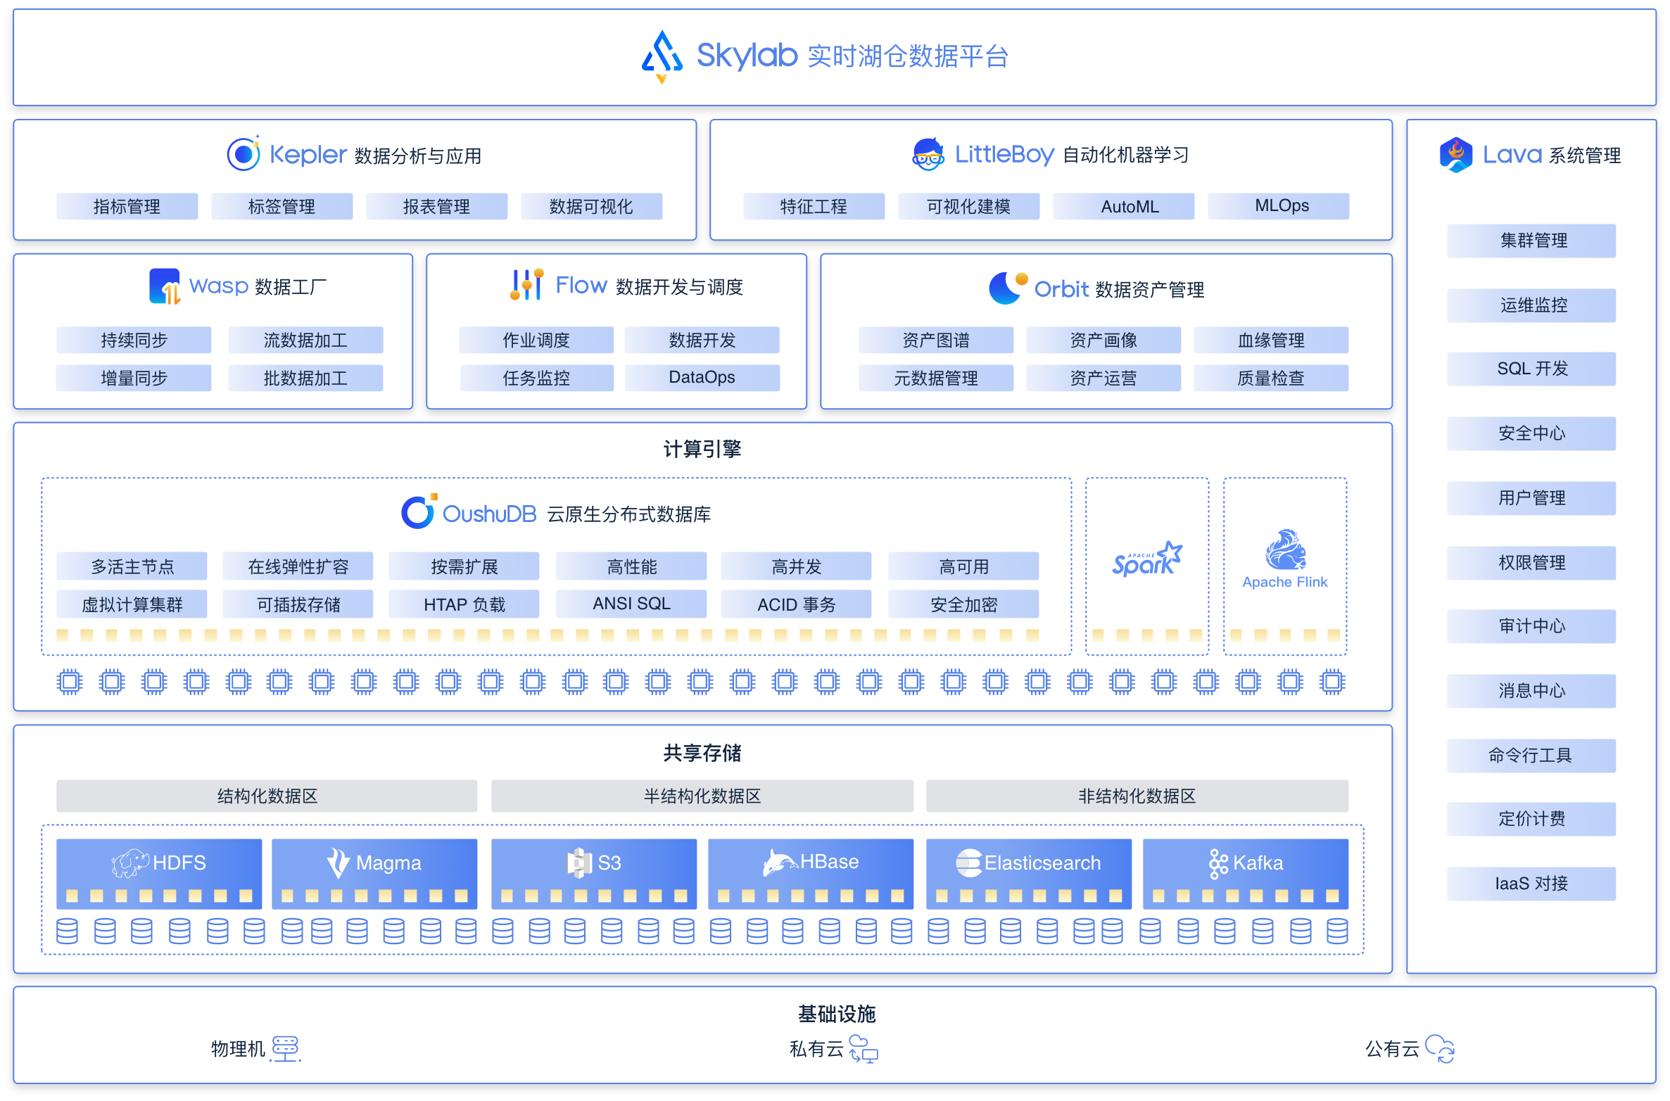Open SQL 开发 in Lava panel
The width and height of the screenshot is (1670, 1101).
pos(1531,369)
